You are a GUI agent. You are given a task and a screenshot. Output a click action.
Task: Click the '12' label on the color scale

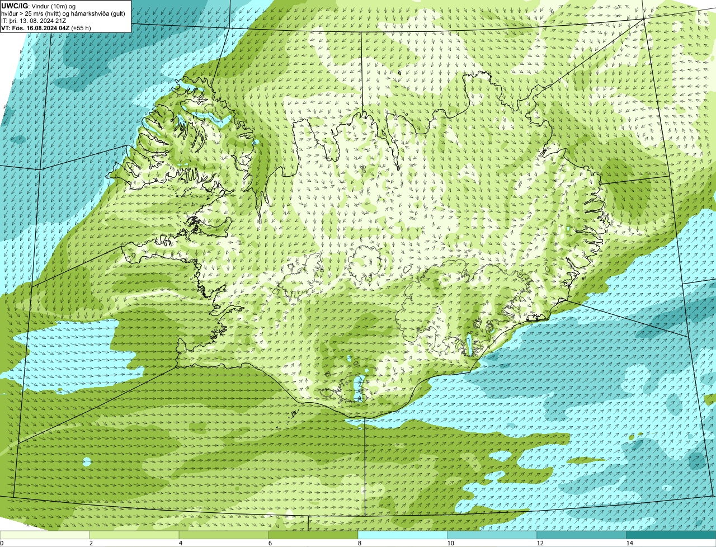pyautogui.click(x=540, y=543)
